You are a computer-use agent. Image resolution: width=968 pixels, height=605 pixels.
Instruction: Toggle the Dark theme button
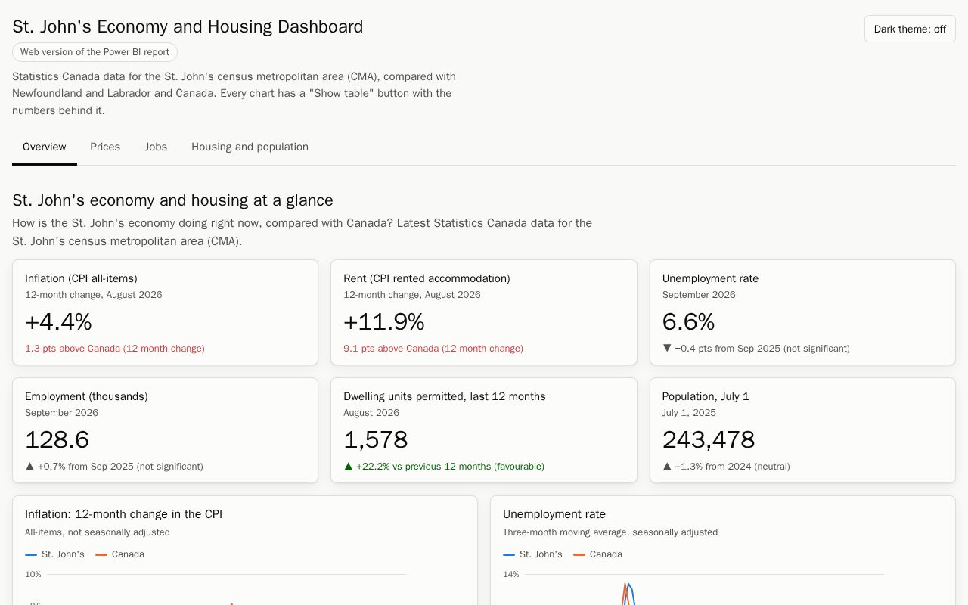point(910,29)
